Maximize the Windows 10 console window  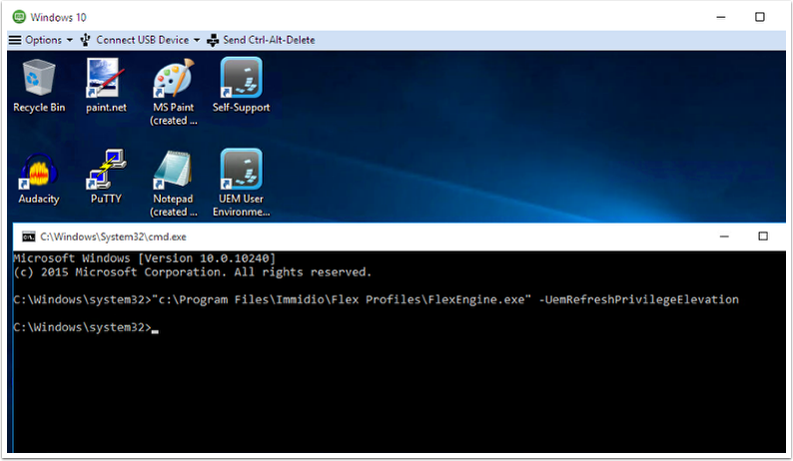[x=760, y=17]
